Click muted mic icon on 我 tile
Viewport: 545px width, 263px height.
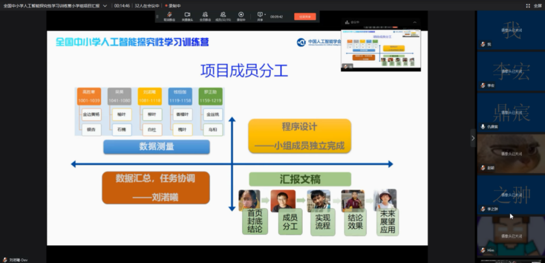483,44
